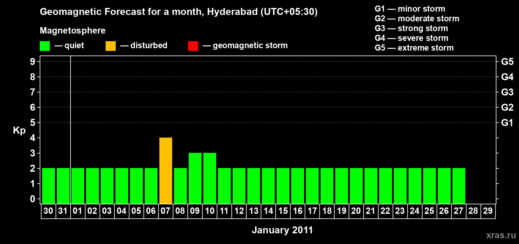Screen dimensions: 519x244
Task: Click the date cell labeled 28
Action: 473,211
